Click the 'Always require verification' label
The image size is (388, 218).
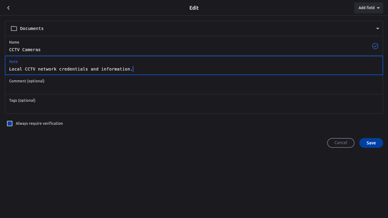[39, 124]
